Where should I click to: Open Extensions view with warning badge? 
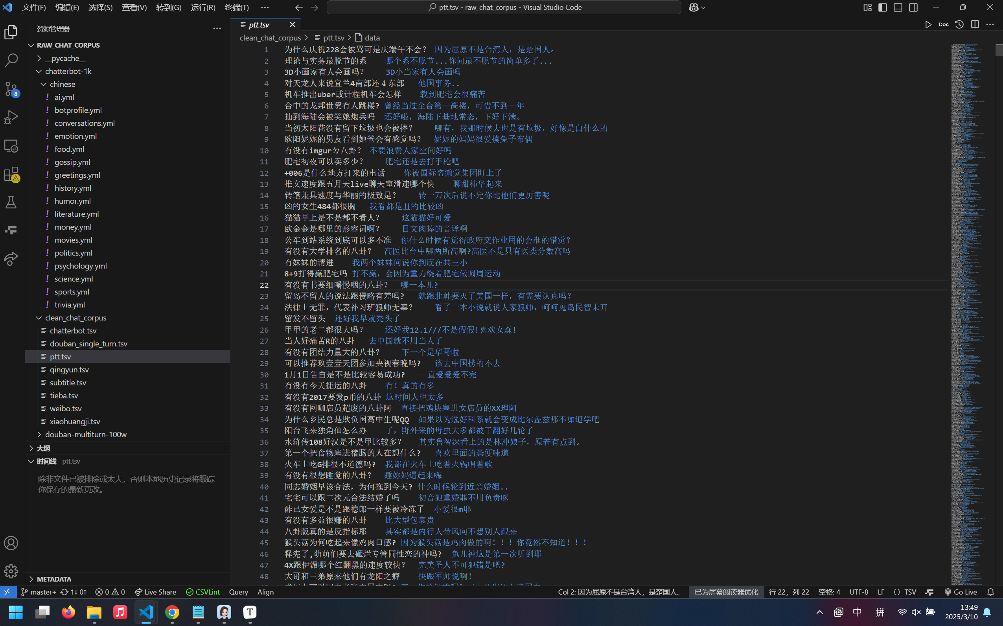tap(11, 174)
